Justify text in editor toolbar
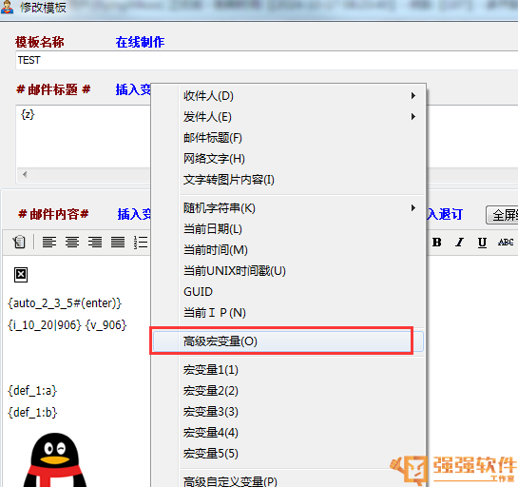 pos(118,242)
